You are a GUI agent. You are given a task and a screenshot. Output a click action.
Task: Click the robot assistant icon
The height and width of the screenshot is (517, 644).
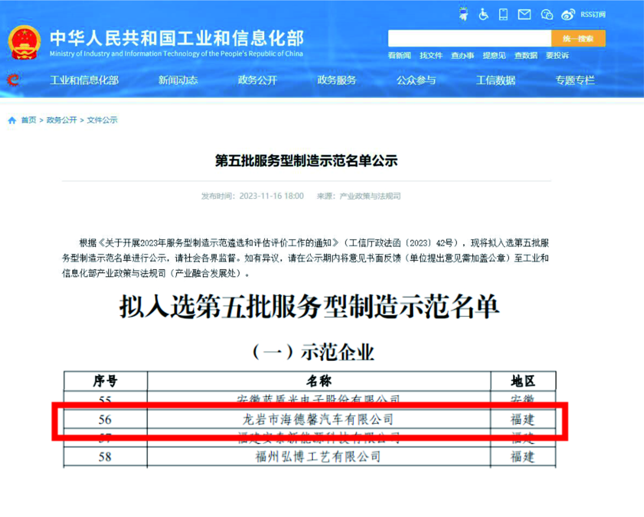point(463,14)
